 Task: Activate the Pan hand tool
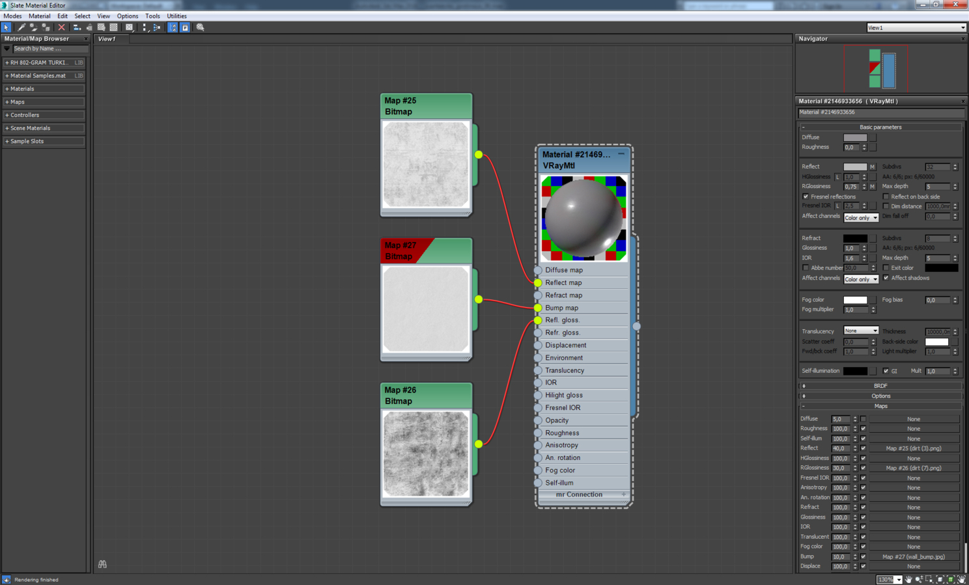909,579
